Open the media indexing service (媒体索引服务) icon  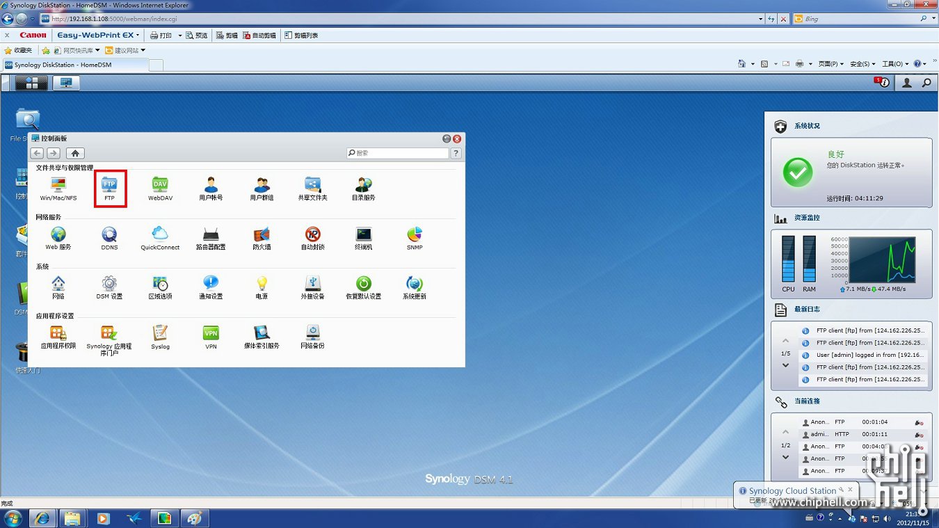[x=262, y=337]
